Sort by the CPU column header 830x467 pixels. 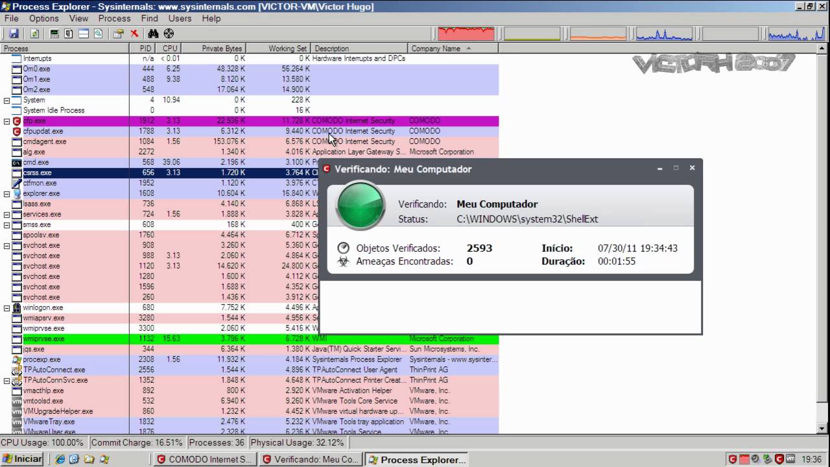(x=168, y=49)
